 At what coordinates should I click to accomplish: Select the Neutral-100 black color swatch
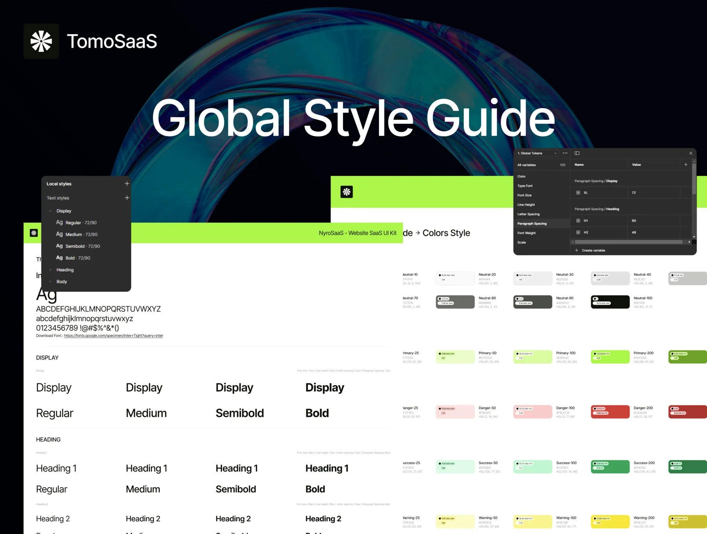[610, 302]
